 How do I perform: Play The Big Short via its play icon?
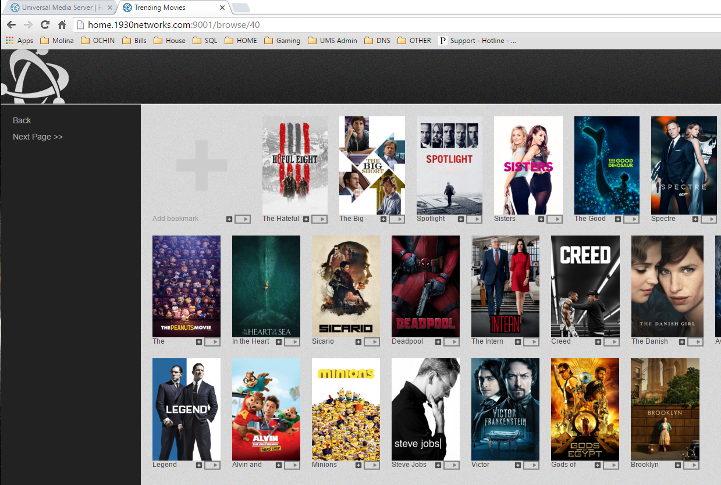[x=397, y=219]
